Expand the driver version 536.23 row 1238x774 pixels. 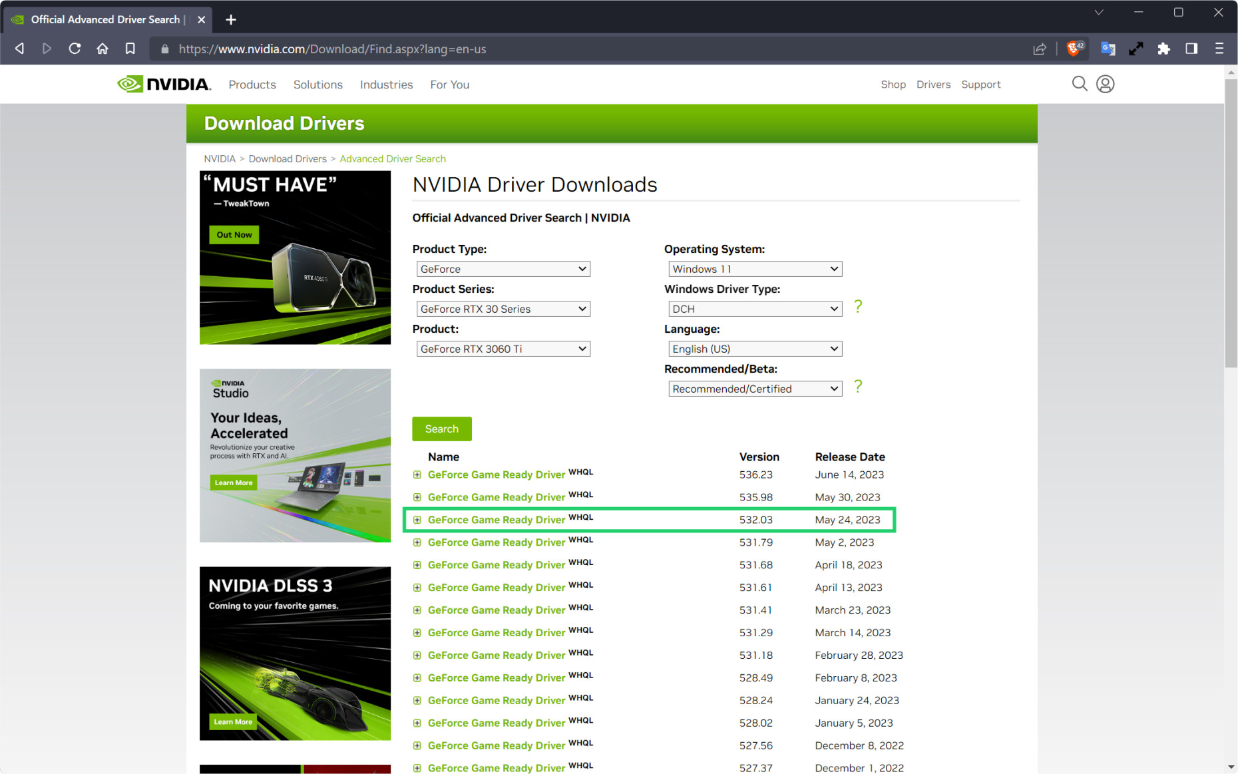click(x=417, y=475)
